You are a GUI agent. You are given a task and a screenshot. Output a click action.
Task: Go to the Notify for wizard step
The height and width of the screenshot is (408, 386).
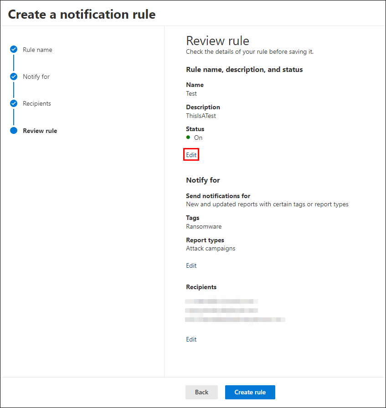[x=36, y=77]
